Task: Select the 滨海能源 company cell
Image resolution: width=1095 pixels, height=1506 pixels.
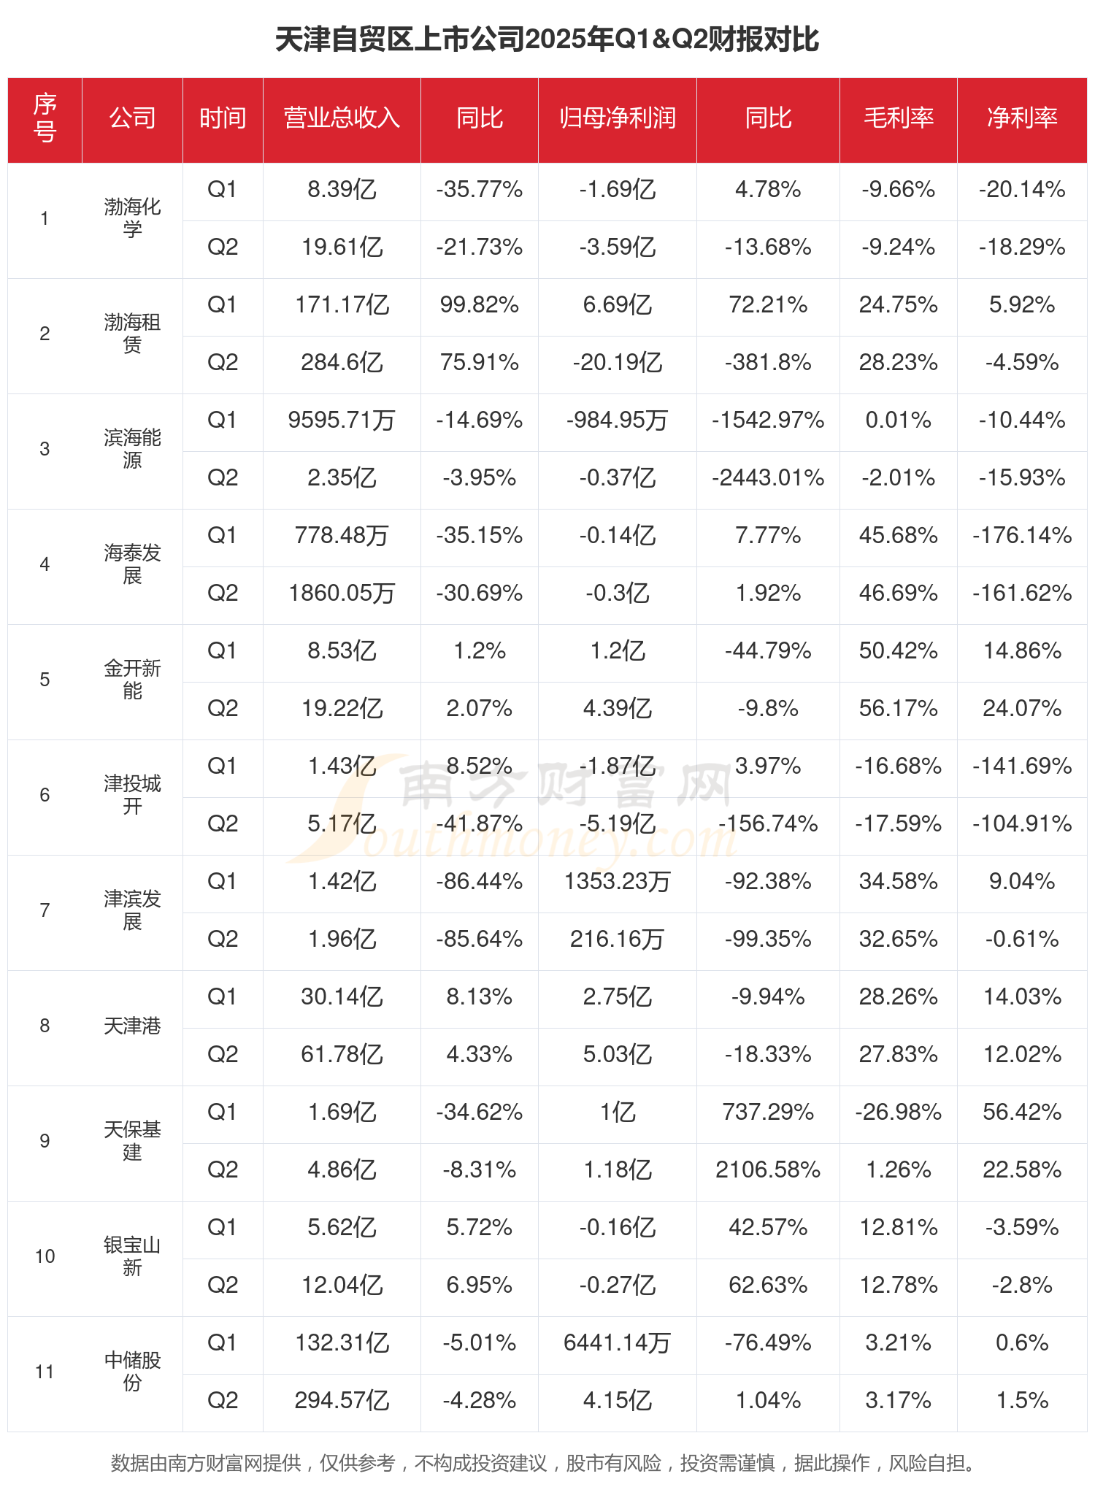Action: pyautogui.click(x=132, y=449)
